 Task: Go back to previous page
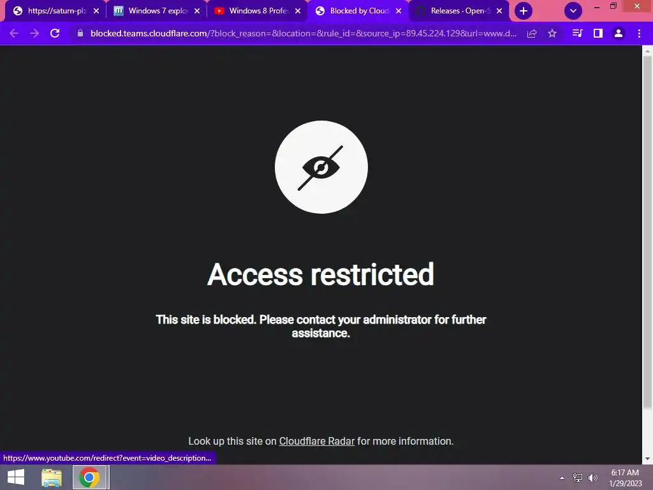(x=14, y=33)
